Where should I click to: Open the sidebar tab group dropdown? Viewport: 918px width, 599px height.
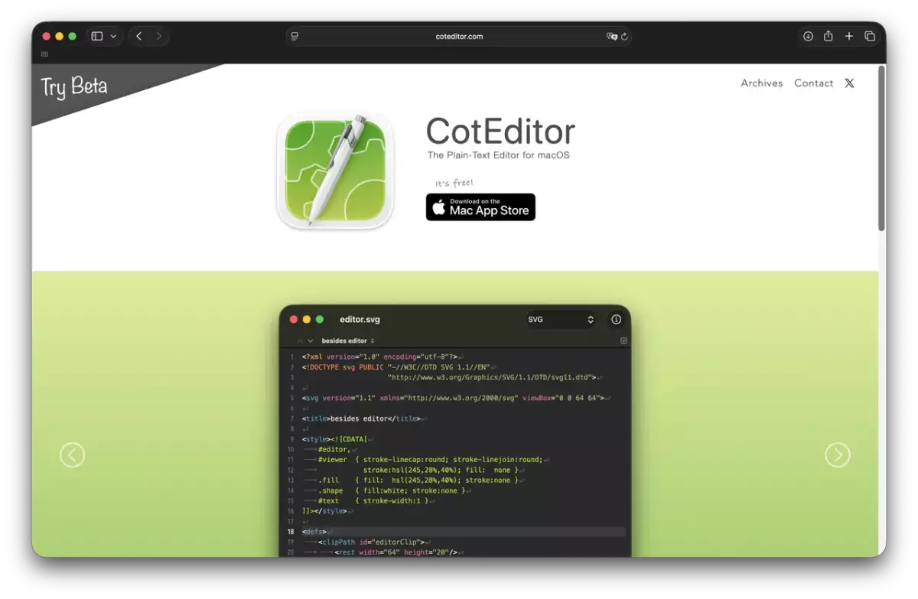point(114,36)
